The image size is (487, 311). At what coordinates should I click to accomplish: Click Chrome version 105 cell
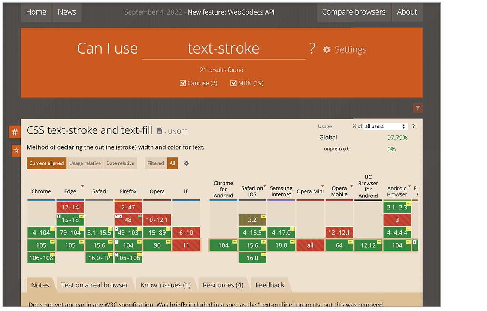tap(41, 245)
